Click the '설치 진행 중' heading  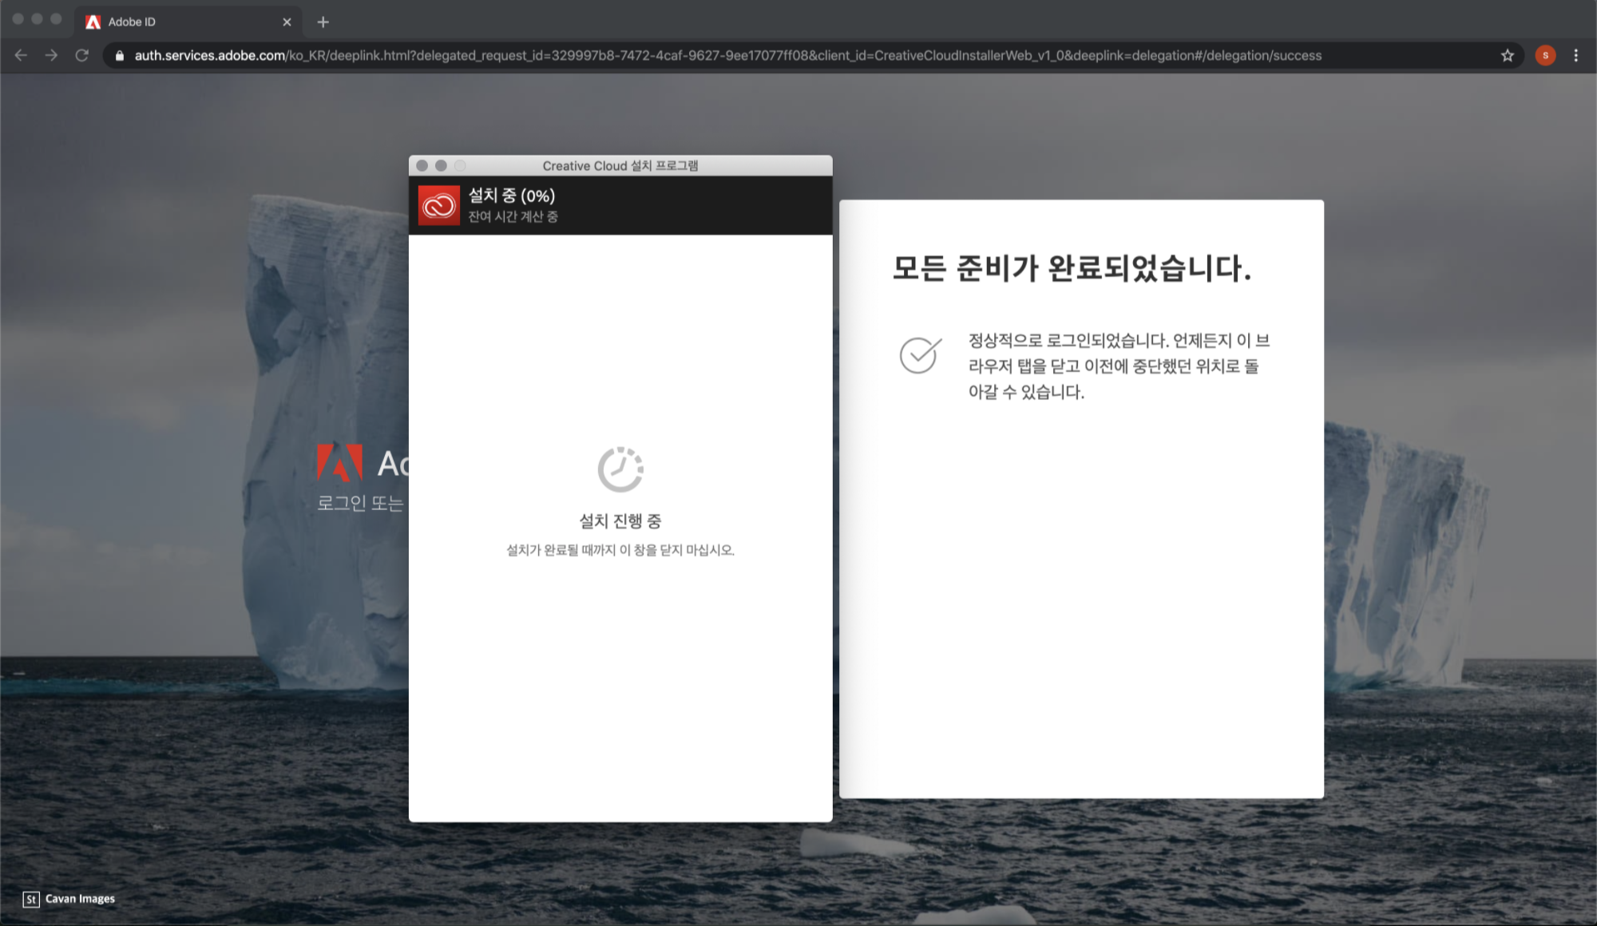620,520
